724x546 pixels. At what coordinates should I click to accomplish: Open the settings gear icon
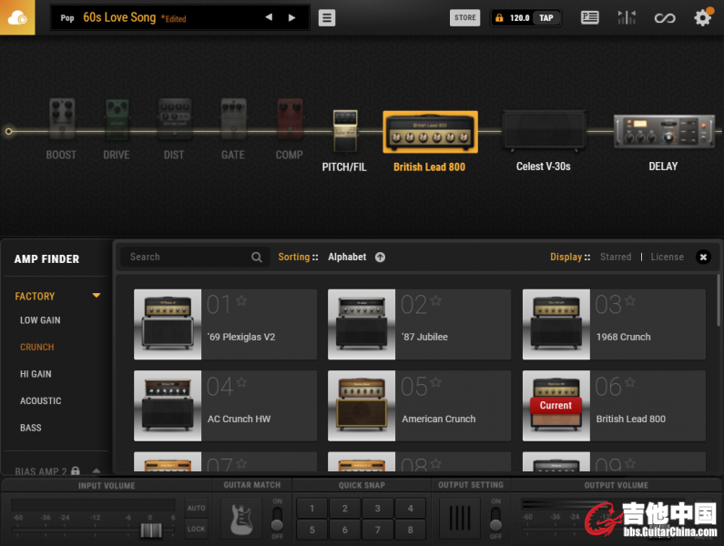point(703,17)
